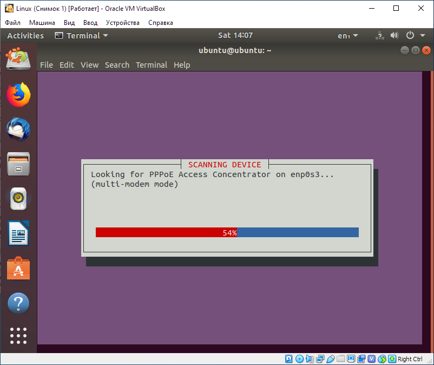Click the optical disk status icon
The height and width of the screenshot is (365, 434).
(298, 359)
